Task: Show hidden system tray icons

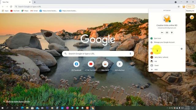Action: click(167, 108)
